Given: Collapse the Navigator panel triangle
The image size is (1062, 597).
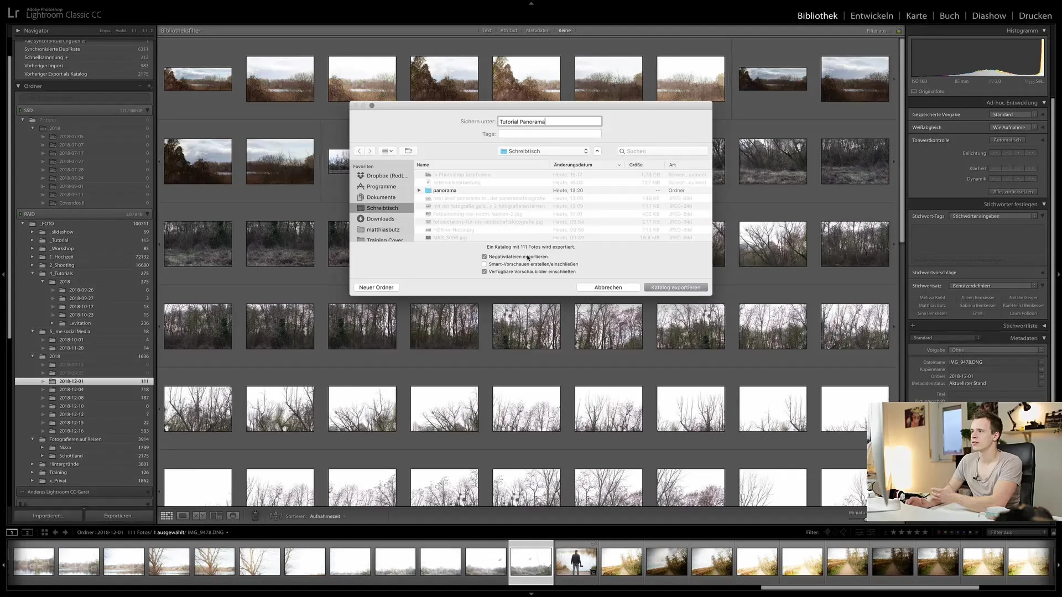Looking at the screenshot, I should click(18, 30).
